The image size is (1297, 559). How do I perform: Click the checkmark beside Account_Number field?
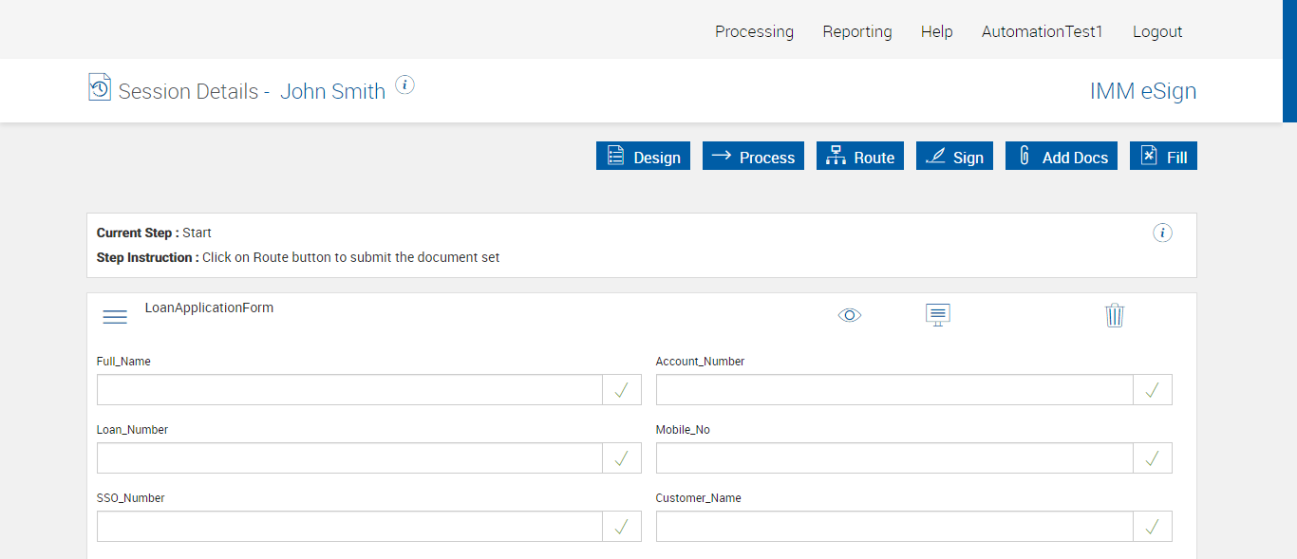1153,390
